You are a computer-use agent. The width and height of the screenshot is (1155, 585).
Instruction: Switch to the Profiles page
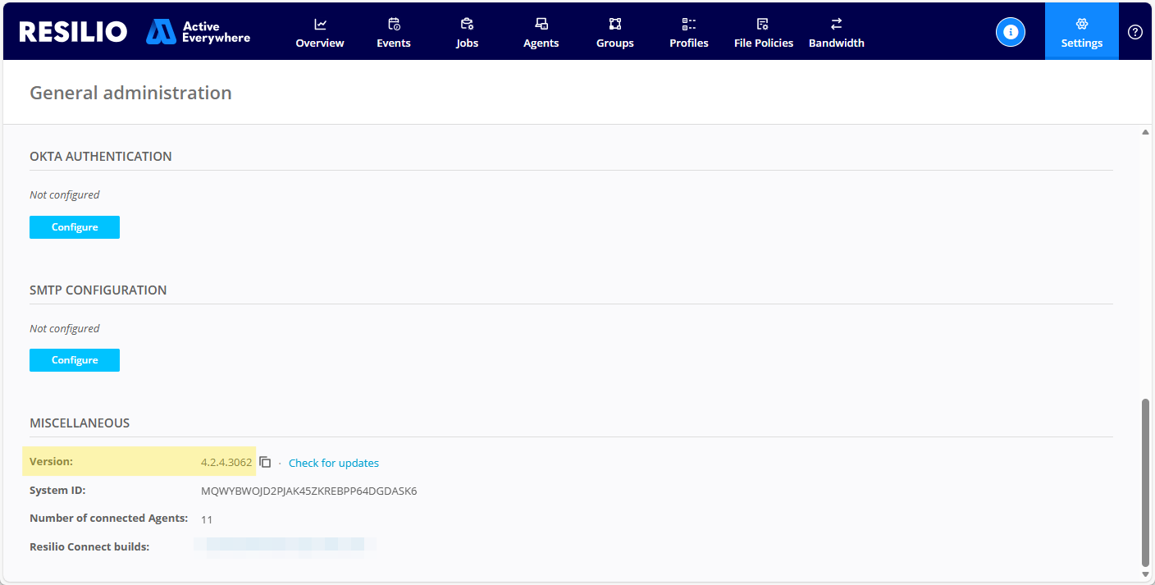688,33
